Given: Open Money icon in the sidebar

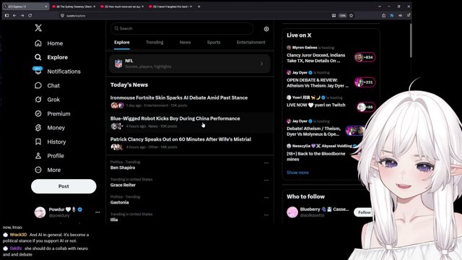Looking at the screenshot, I should click(x=38, y=128).
